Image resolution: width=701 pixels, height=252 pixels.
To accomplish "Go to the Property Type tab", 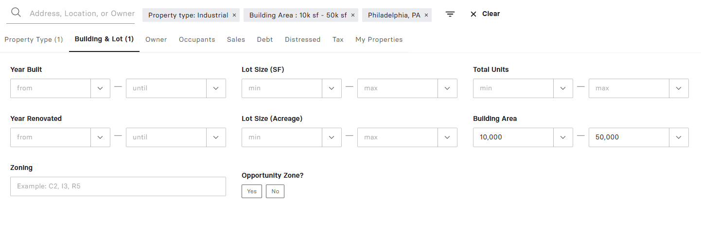I will coord(34,40).
